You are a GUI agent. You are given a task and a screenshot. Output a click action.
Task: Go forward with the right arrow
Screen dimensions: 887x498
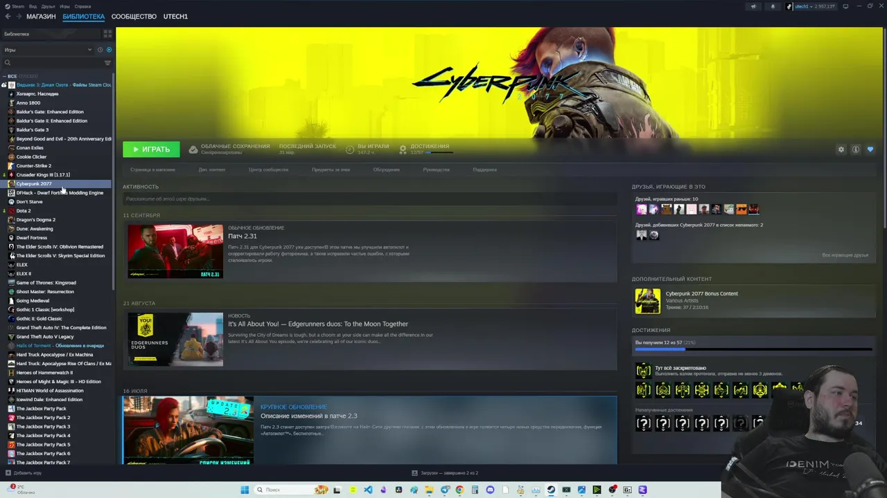(x=19, y=17)
